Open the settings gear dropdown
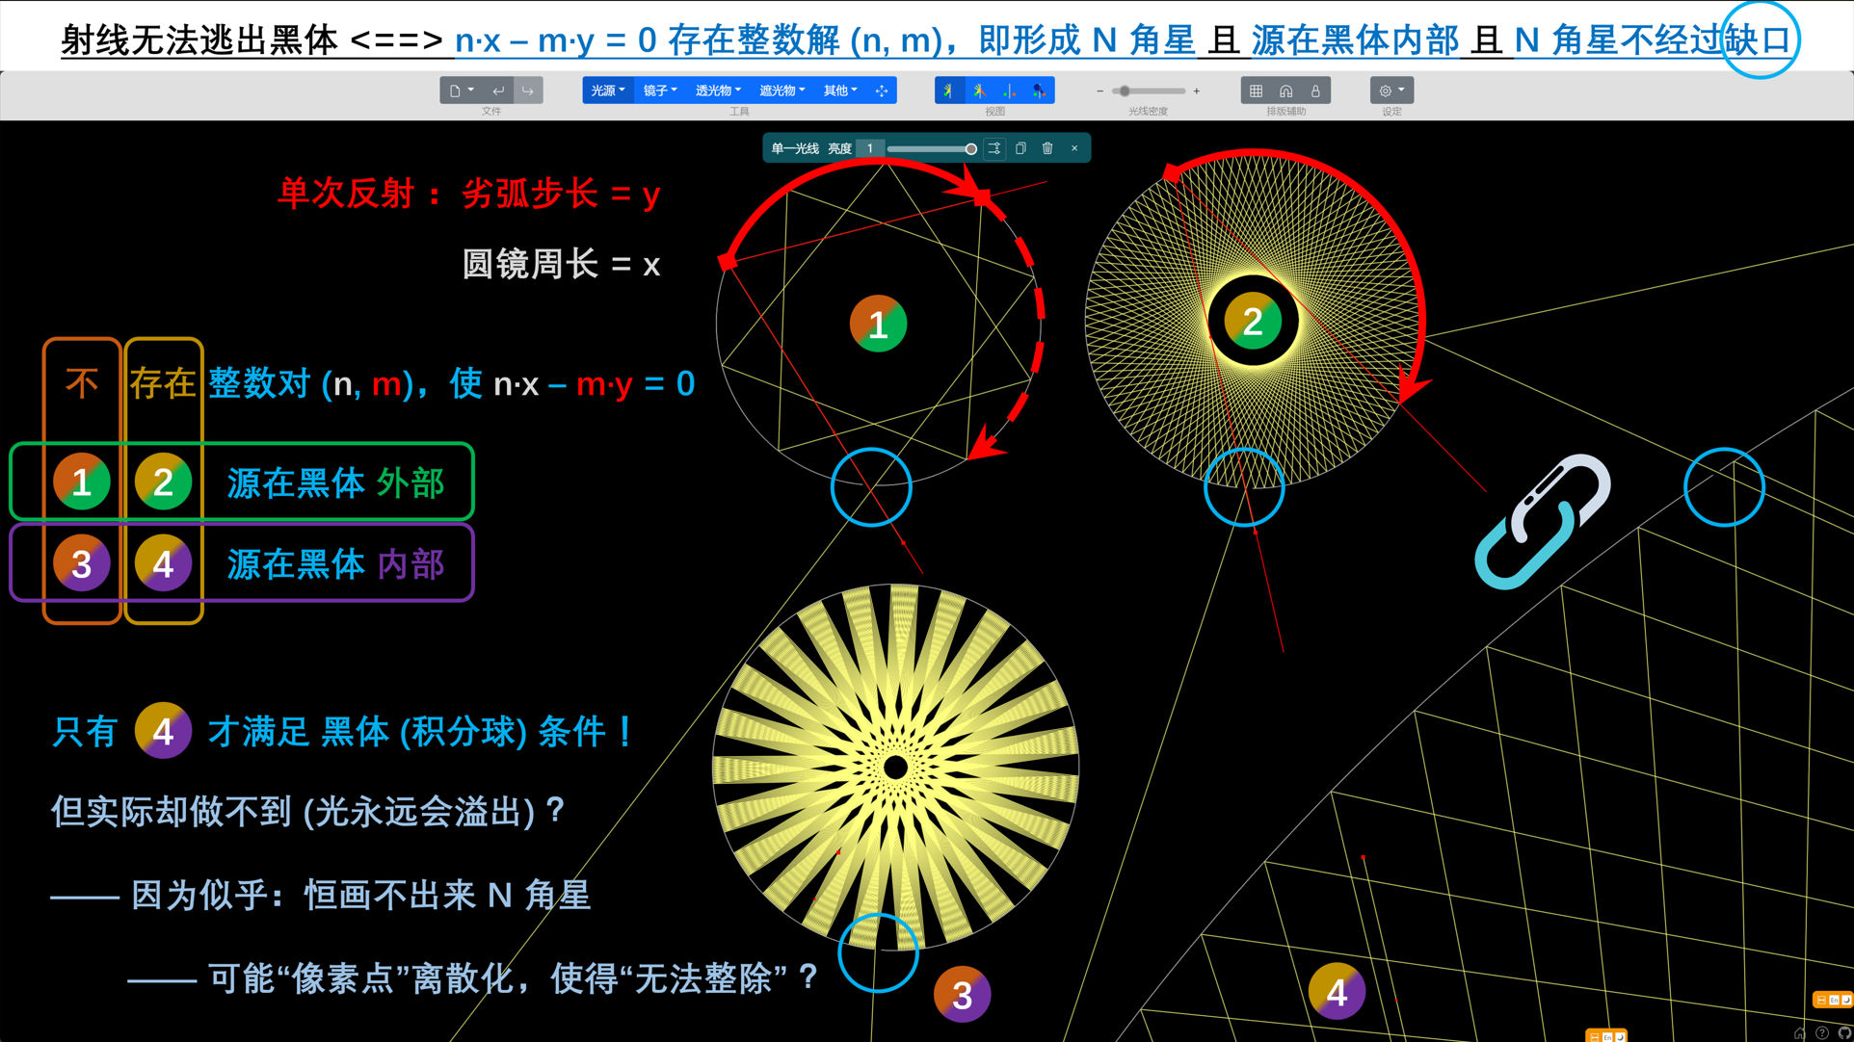The image size is (1854, 1042). point(1390,91)
